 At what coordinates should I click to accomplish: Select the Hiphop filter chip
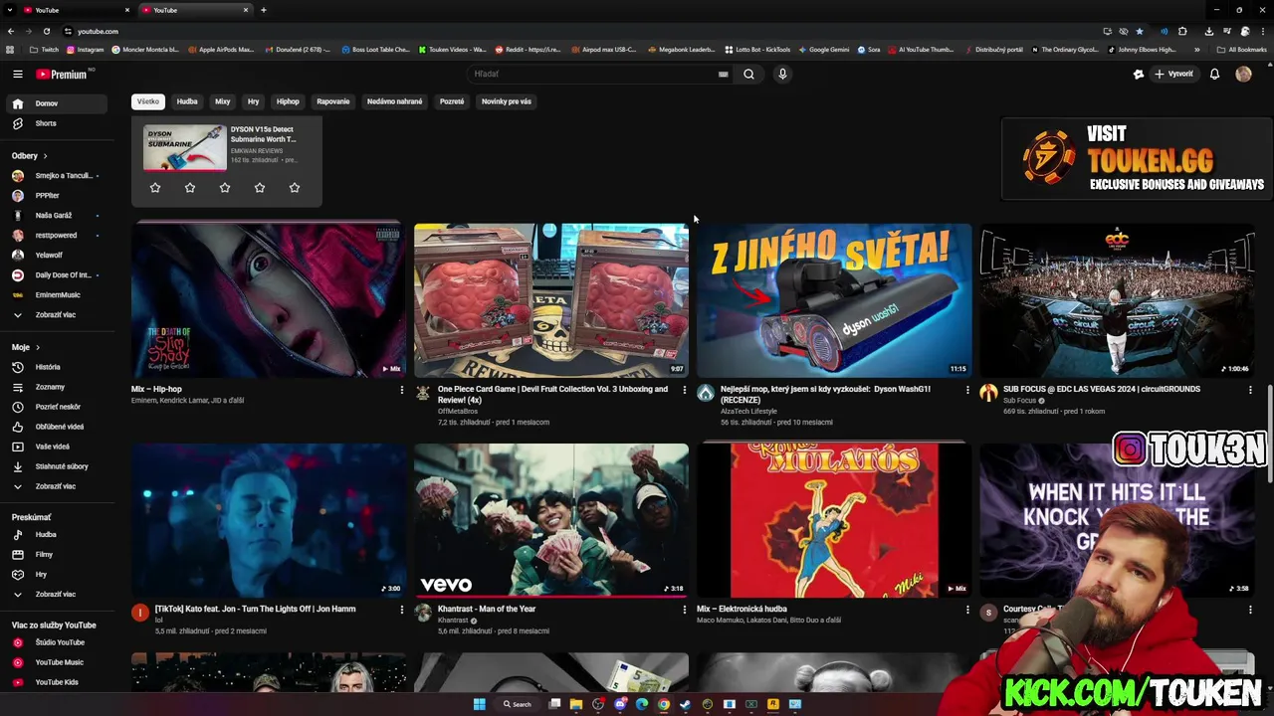288,101
